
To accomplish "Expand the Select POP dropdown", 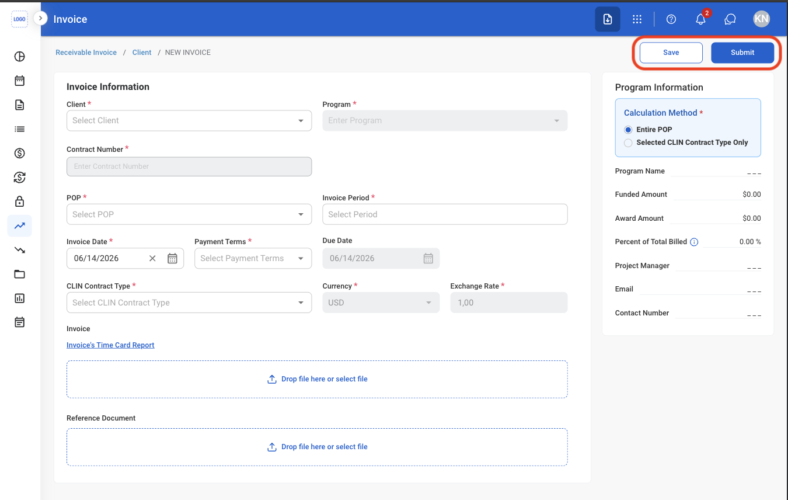I will coord(189,214).
